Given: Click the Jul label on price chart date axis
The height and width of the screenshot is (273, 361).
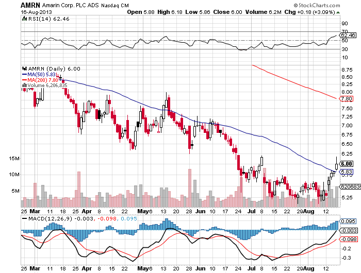Looking at the screenshot, I should click(252, 211).
